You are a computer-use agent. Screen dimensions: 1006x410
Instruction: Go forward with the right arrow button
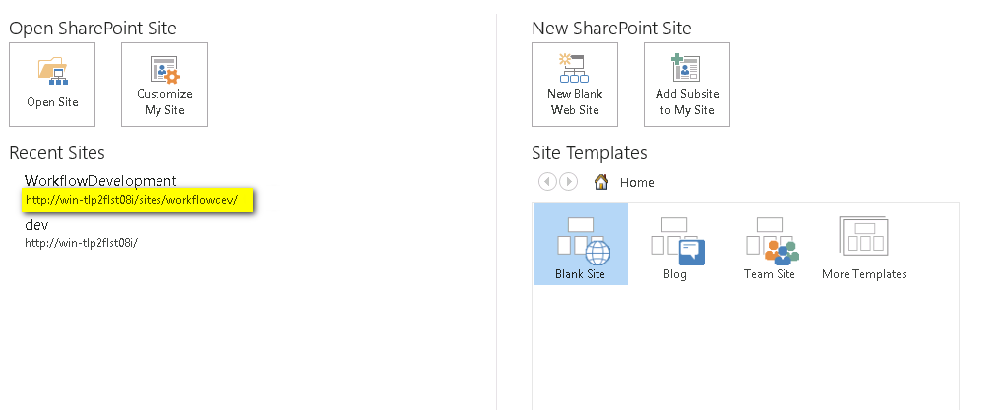pos(568,182)
